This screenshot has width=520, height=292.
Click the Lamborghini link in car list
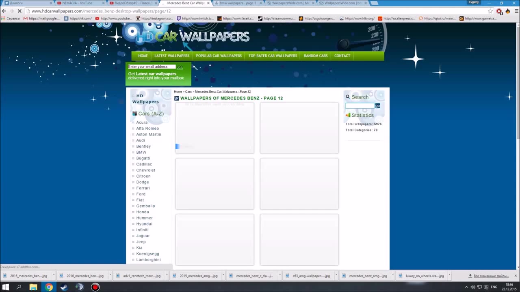[x=148, y=260]
